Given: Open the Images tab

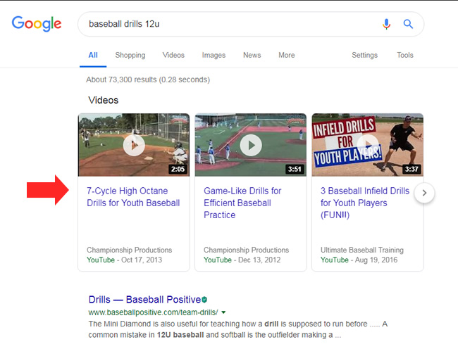Looking at the screenshot, I should (x=213, y=55).
